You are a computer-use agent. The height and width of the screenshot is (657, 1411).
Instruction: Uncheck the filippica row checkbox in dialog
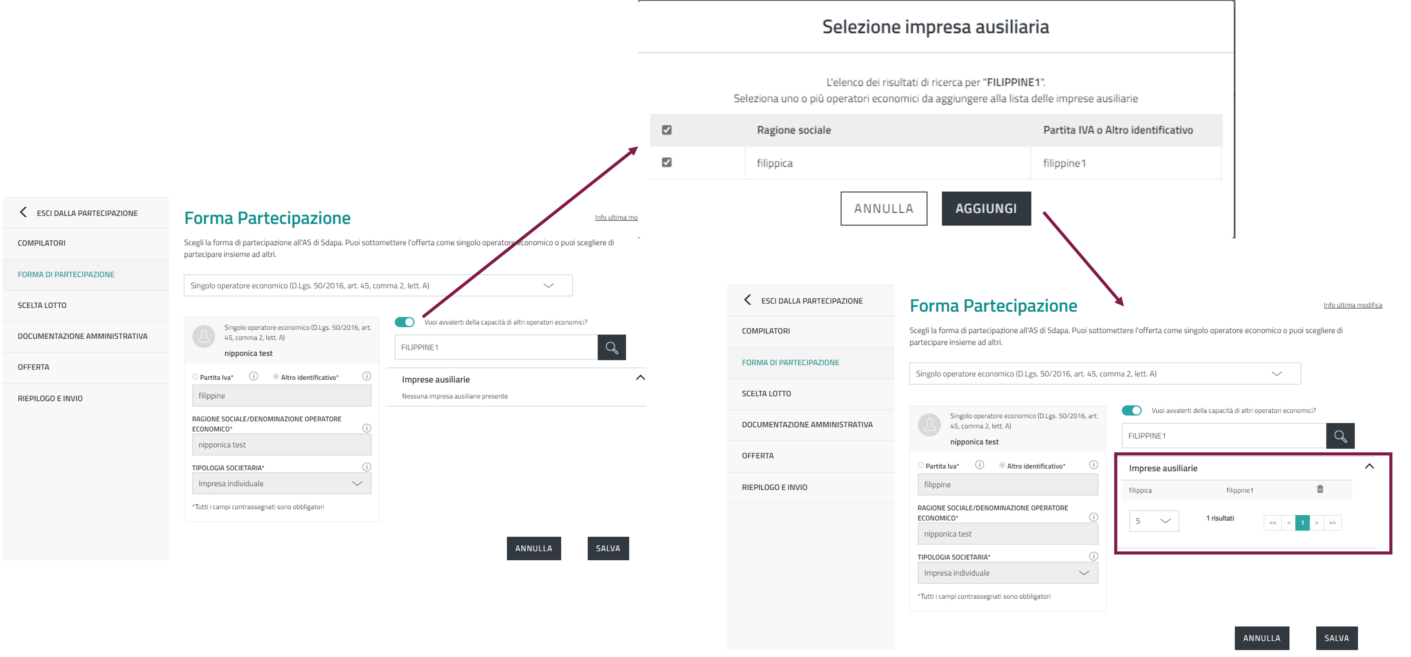tap(667, 162)
